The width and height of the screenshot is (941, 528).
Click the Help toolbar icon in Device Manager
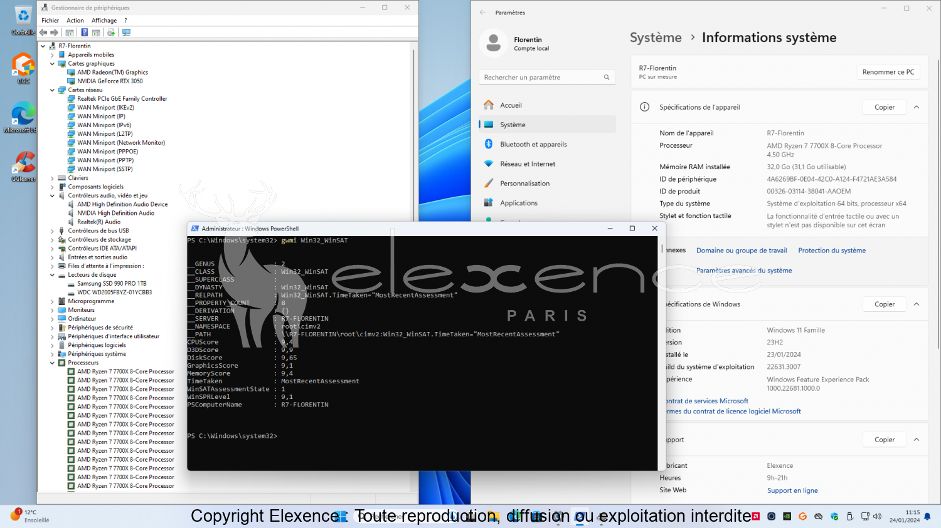[x=85, y=33]
